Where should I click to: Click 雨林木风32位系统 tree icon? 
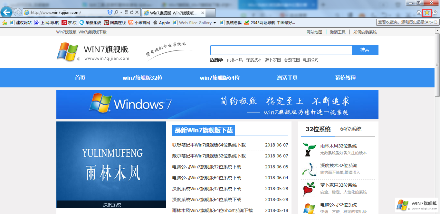310,150
